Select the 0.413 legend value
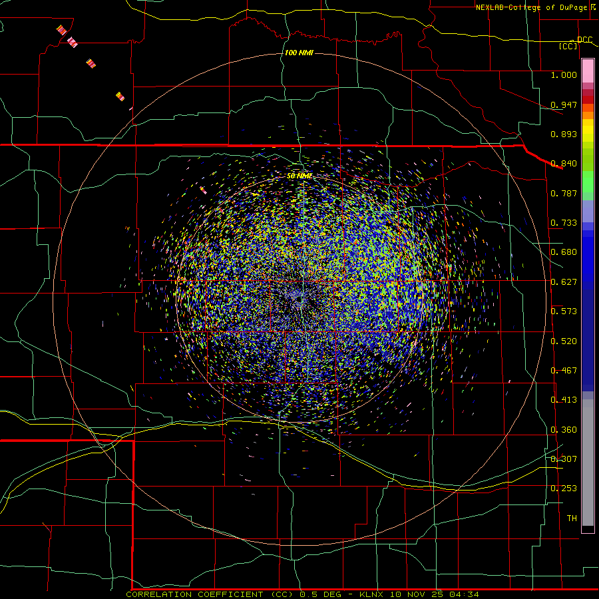The image size is (599, 599). pyautogui.click(x=564, y=400)
